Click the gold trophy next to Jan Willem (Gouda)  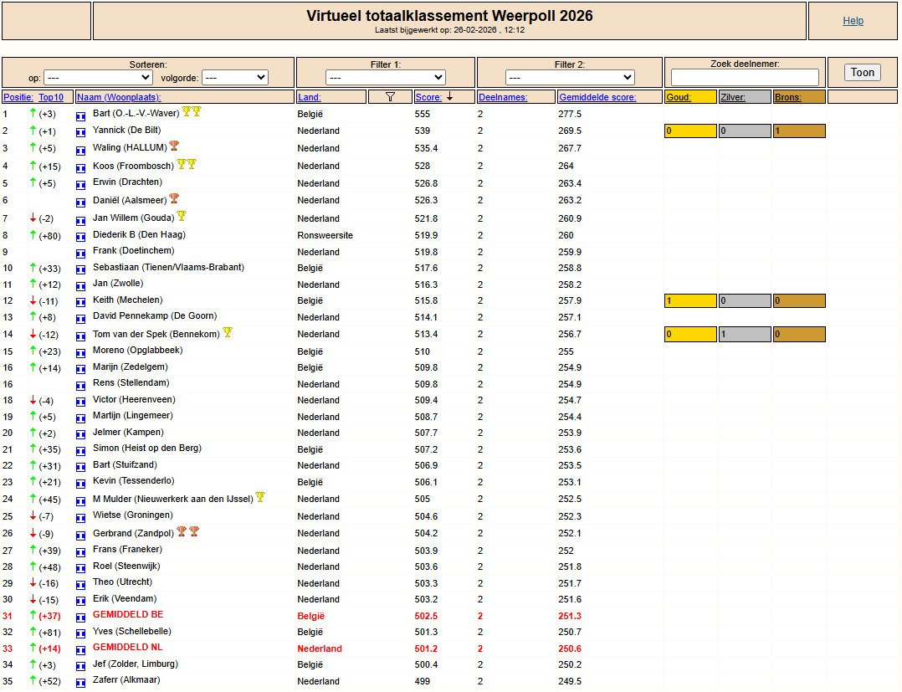(182, 217)
